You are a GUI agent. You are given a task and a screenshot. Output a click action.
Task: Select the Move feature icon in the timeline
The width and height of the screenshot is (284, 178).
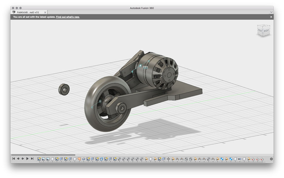pyautogui.click(x=169, y=159)
